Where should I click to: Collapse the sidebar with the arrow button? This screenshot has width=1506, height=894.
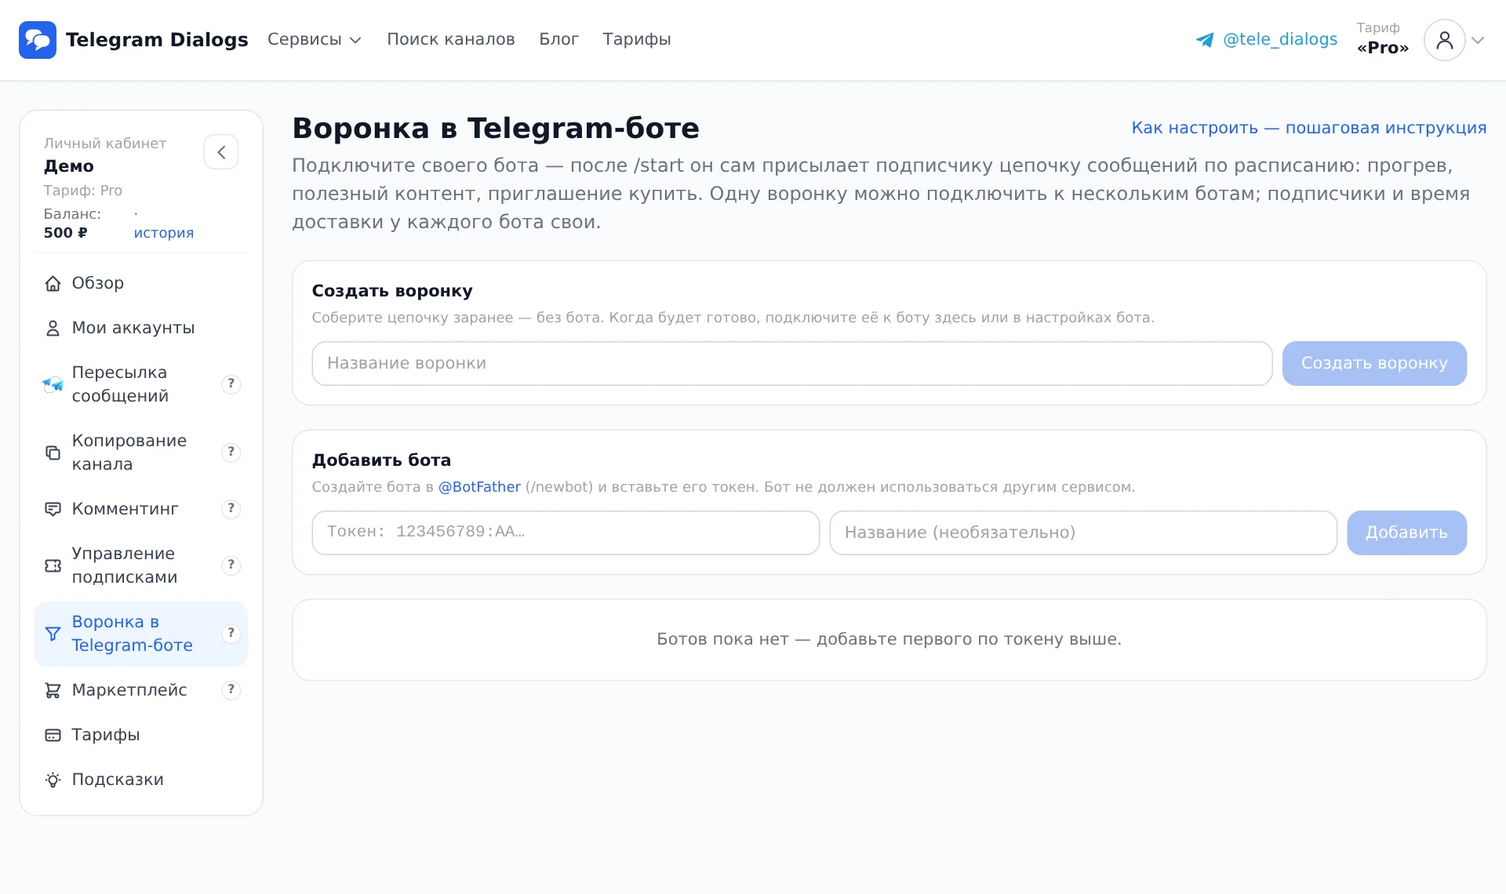point(221,152)
